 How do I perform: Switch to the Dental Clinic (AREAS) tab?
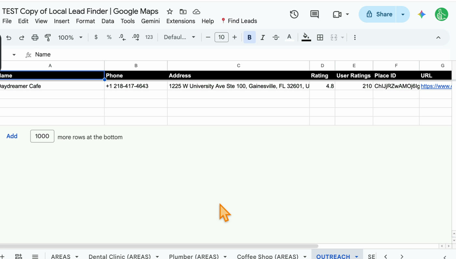tap(120, 256)
